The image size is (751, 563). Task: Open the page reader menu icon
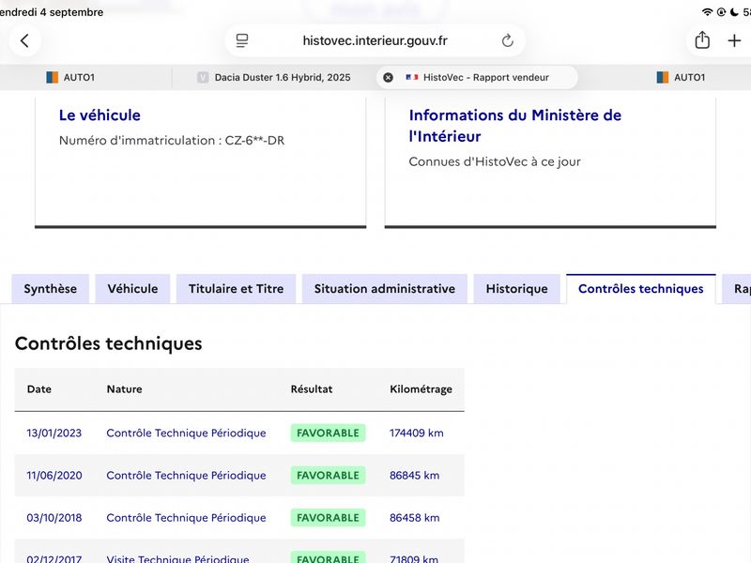[242, 40]
